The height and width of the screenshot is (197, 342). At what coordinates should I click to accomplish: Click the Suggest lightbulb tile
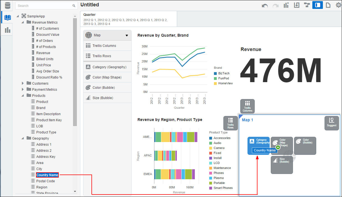[332, 123]
